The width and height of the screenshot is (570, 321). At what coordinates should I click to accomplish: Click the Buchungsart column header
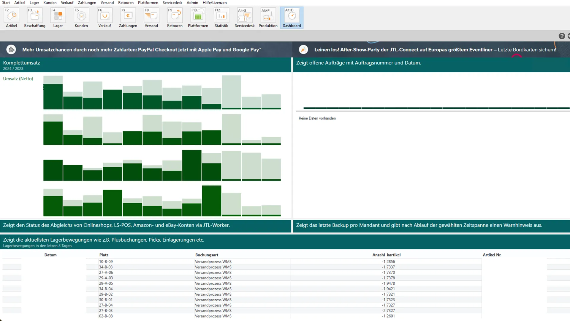[207, 255]
